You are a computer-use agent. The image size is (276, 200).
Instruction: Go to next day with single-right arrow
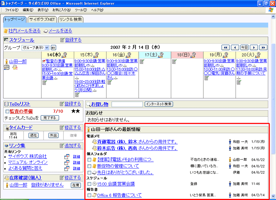(254, 47)
